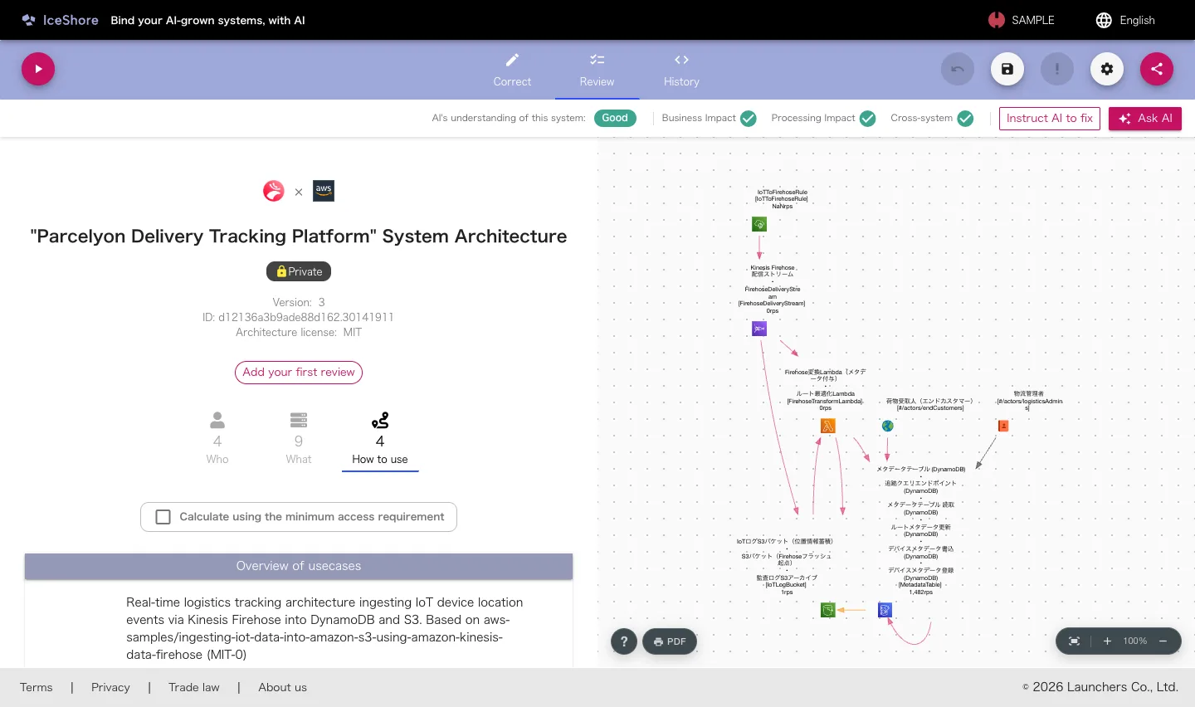Select the How to use tab
The width and height of the screenshot is (1195, 707).
(380, 438)
